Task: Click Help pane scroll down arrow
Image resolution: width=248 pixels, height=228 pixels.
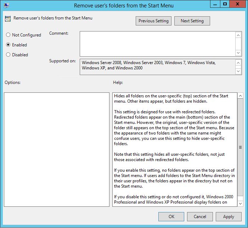Action: (240, 203)
